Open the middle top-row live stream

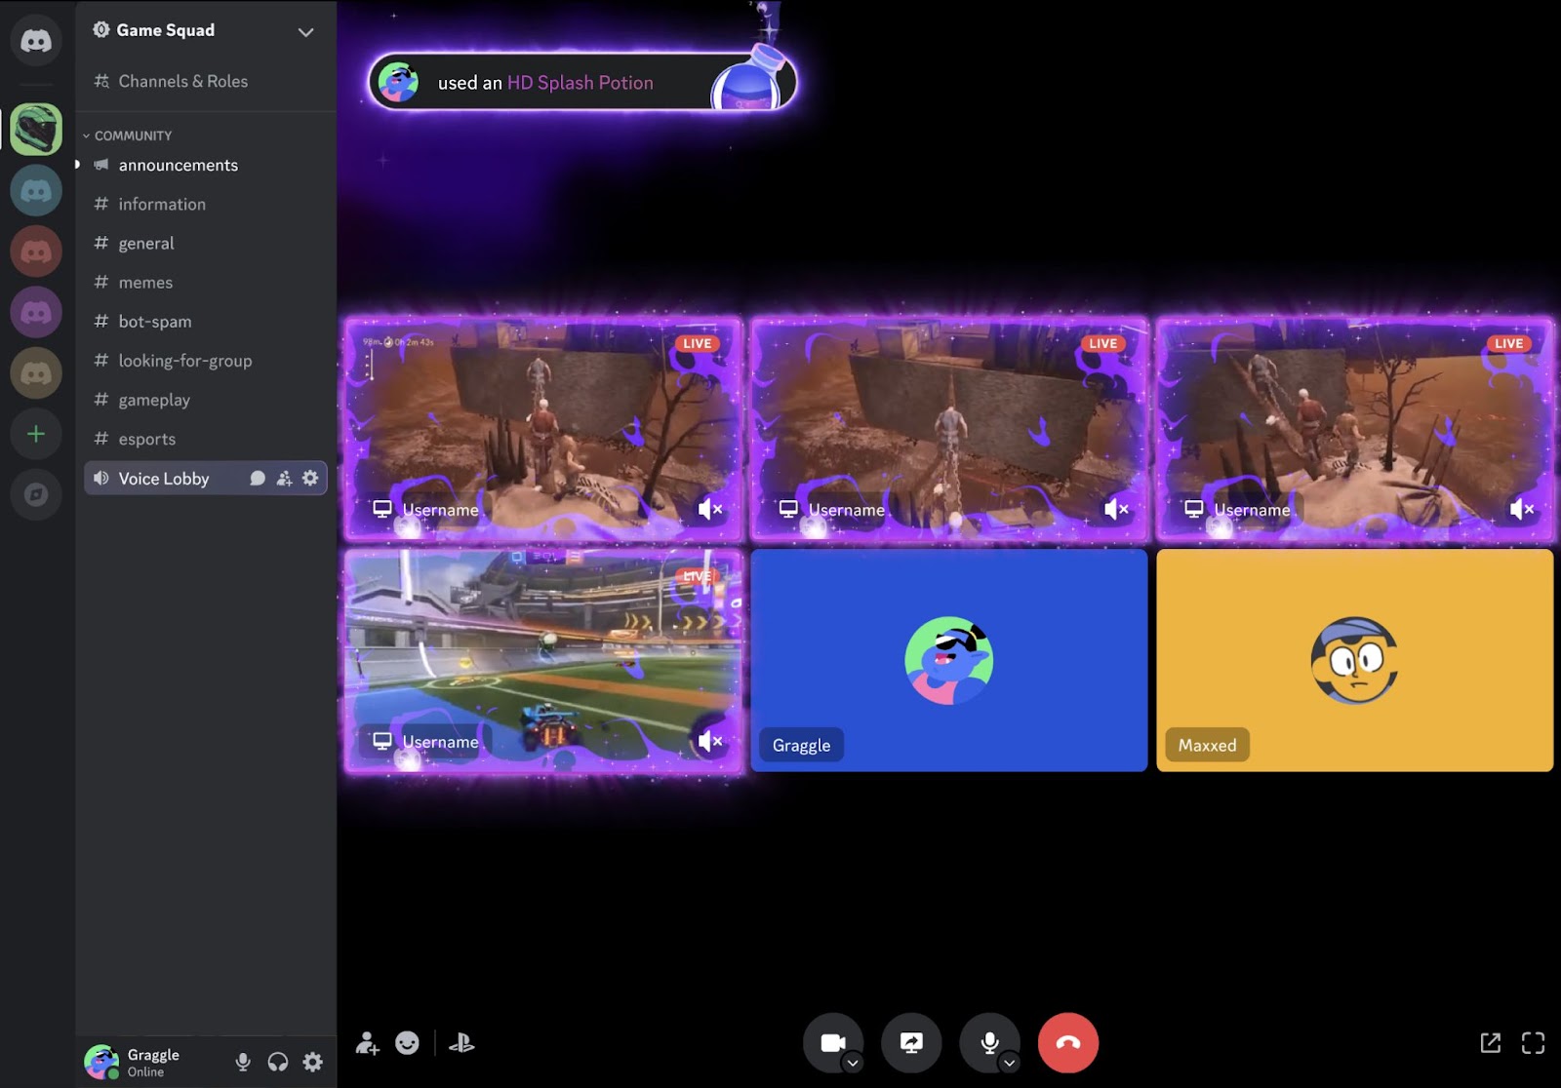tap(949, 427)
